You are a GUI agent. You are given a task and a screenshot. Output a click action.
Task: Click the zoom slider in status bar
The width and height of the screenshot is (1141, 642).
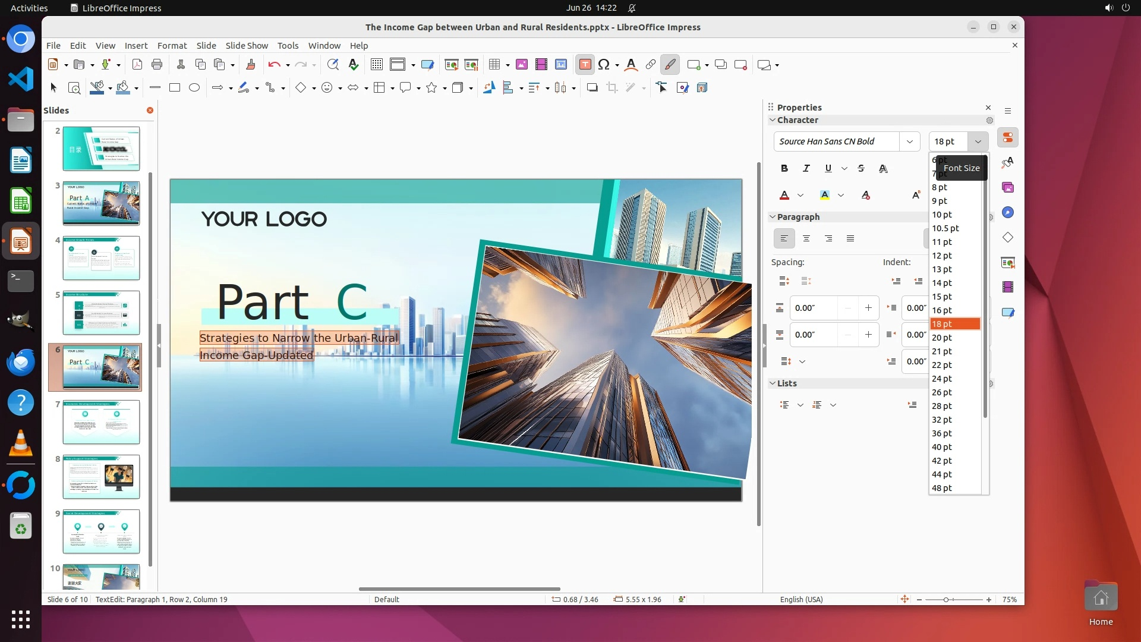point(946,600)
